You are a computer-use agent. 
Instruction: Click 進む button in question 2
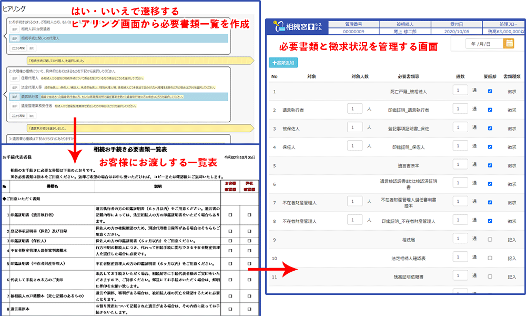32,116
